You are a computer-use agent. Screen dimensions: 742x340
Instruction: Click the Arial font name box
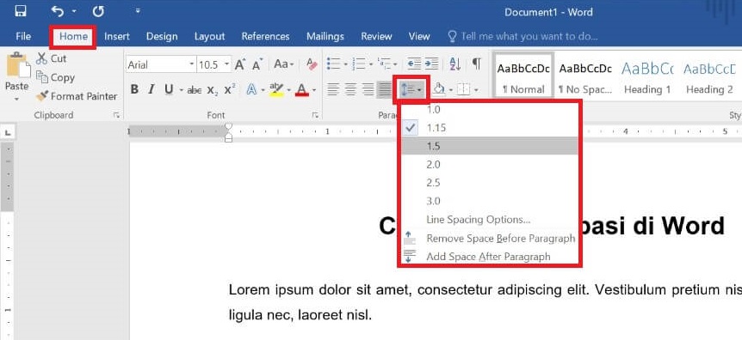158,64
